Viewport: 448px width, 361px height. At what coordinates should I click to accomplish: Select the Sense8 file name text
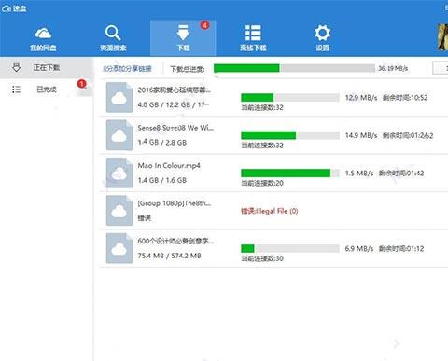[175, 128]
